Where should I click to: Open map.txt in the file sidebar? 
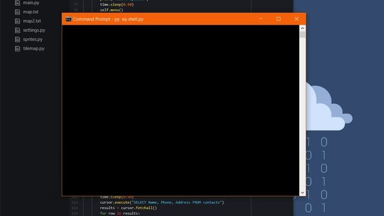(31, 12)
